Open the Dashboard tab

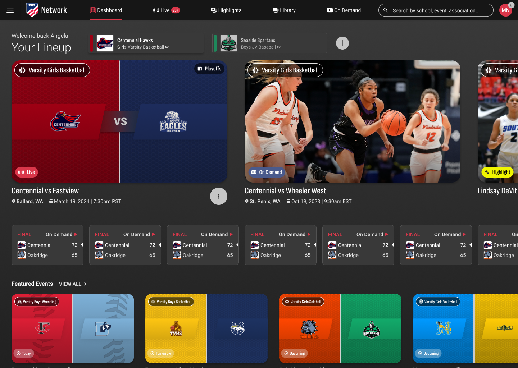pyautogui.click(x=106, y=10)
